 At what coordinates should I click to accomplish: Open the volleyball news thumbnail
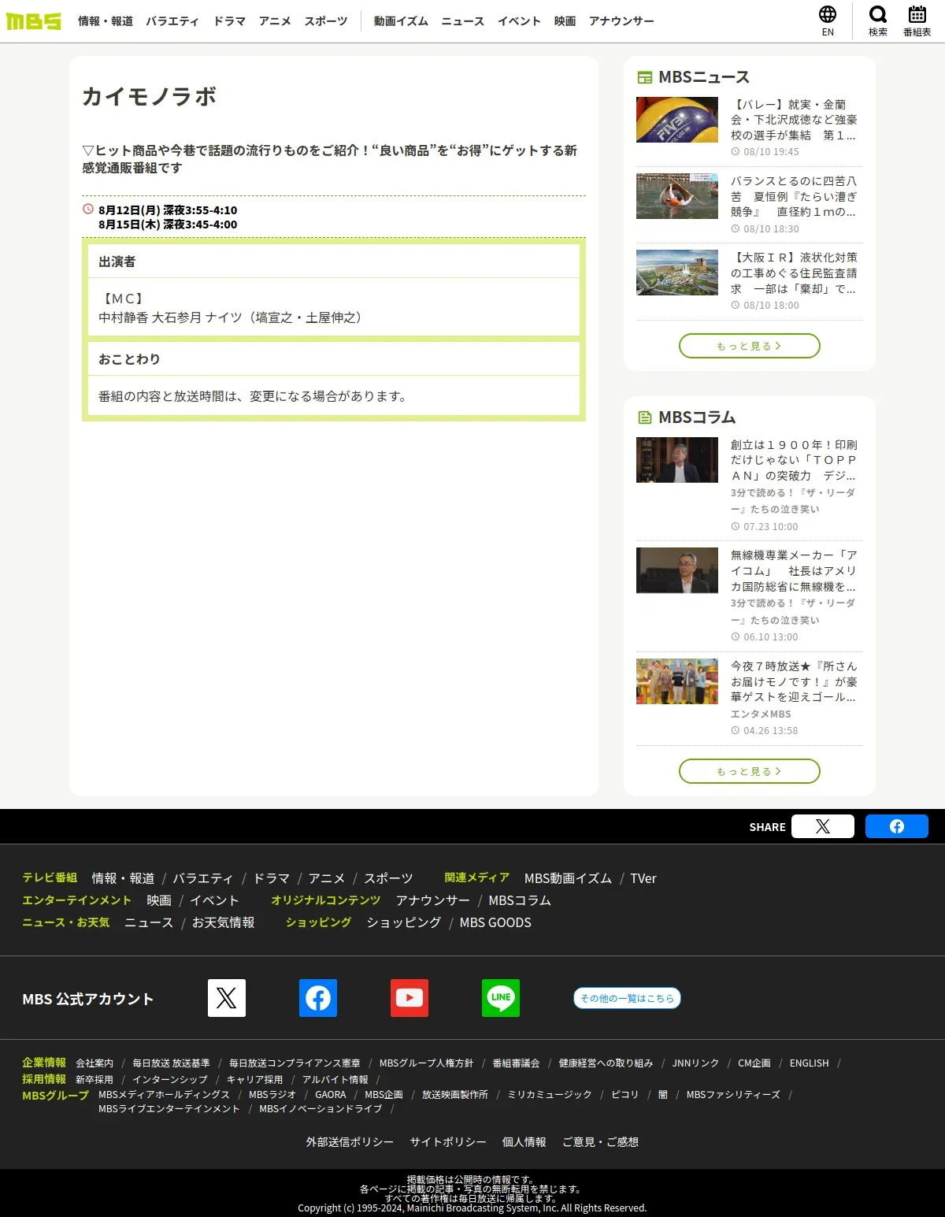677,120
